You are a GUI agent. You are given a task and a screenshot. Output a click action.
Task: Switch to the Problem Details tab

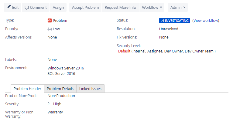point(60,89)
